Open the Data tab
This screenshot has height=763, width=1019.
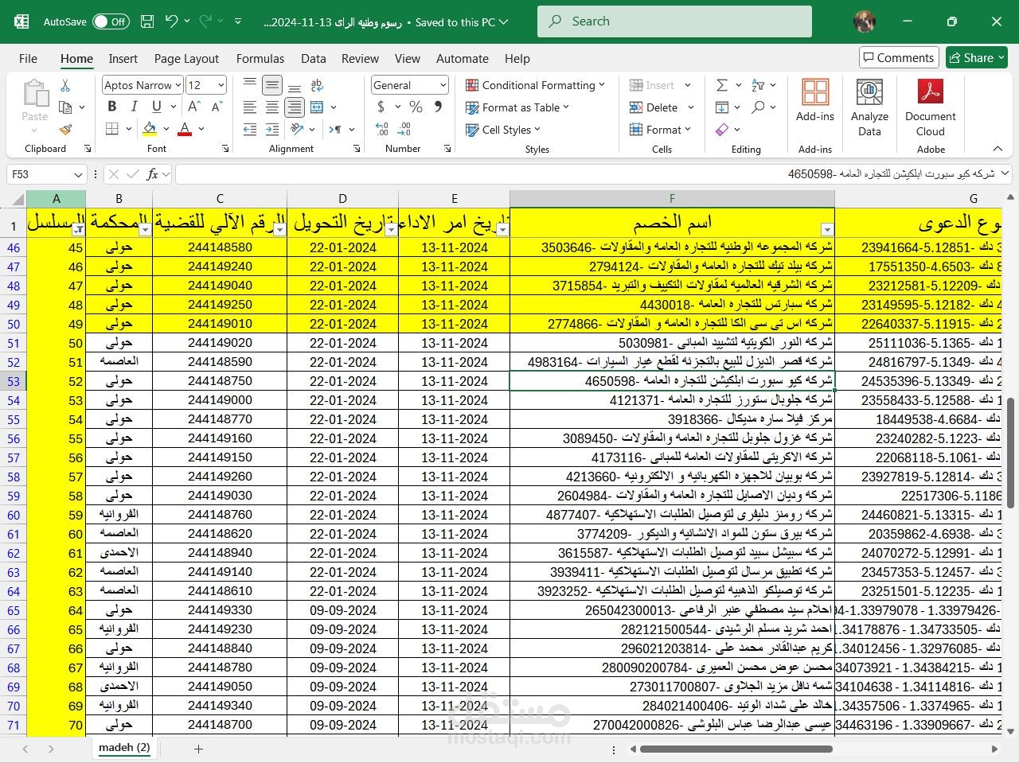coord(314,58)
